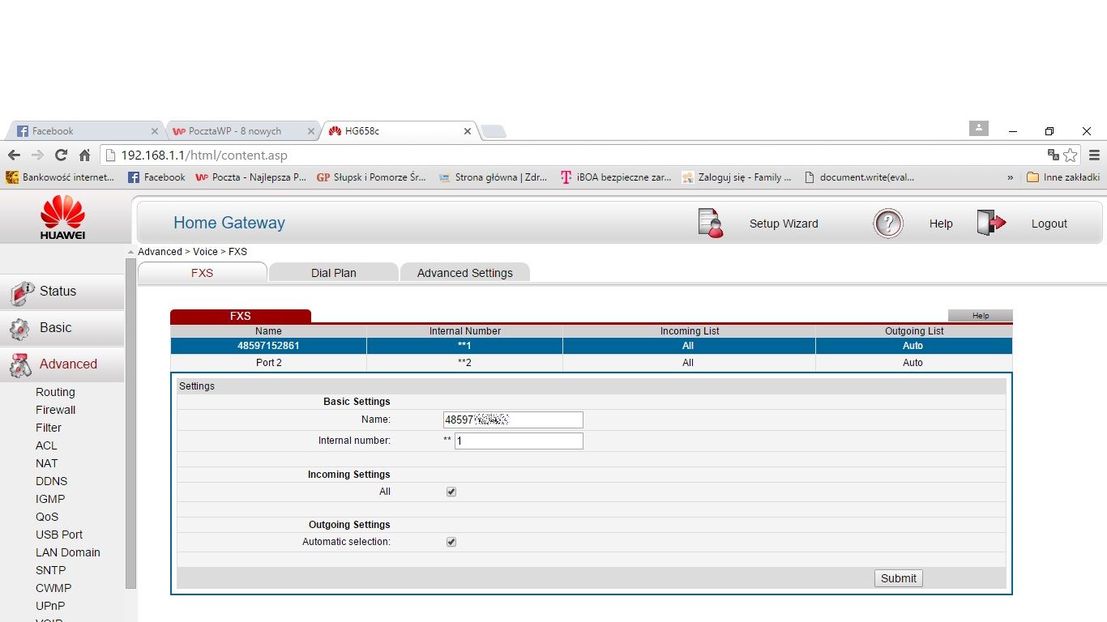
Task: Open the Advanced Settings tab
Action: [x=464, y=273]
